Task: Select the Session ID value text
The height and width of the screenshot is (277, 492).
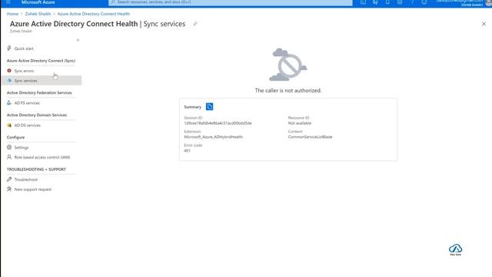Action: coord(218,123)
